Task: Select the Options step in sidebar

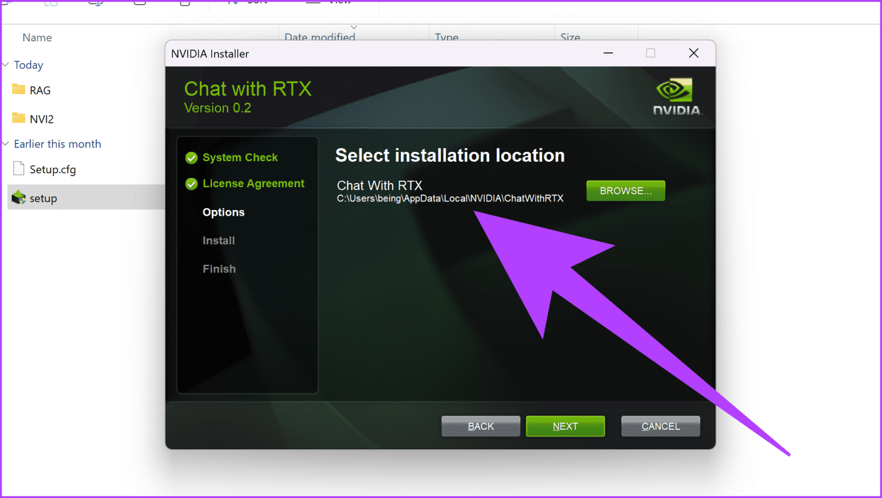Action: pos(223,212)
